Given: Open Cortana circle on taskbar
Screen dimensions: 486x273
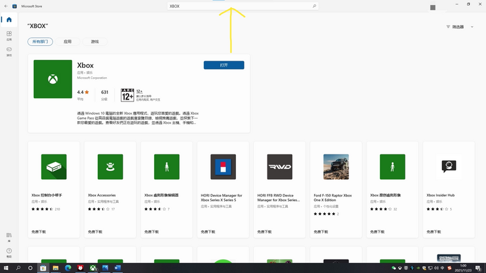Looking at the screenshot, I should (x=30, y=268).
